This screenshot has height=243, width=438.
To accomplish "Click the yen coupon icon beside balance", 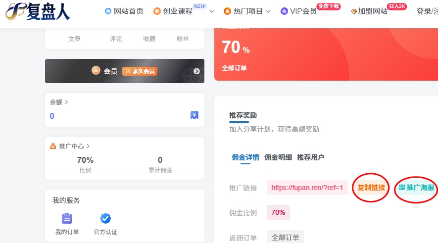I will pyautogui.click(x=195, y=115).
